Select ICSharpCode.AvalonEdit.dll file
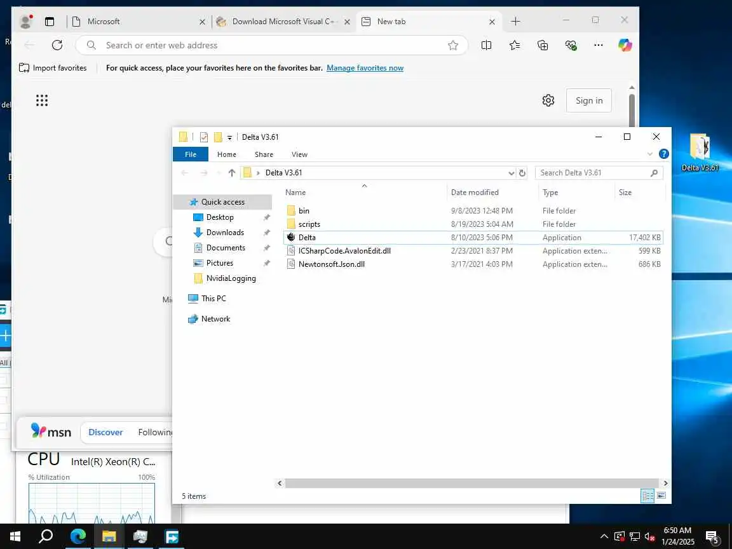This screenshot has width=732, height=549. [473, 251]
